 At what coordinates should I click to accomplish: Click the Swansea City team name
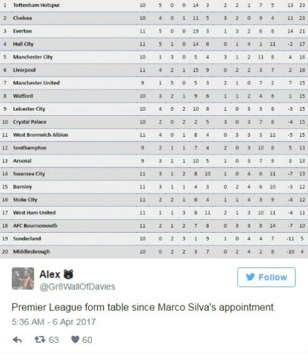29,174
